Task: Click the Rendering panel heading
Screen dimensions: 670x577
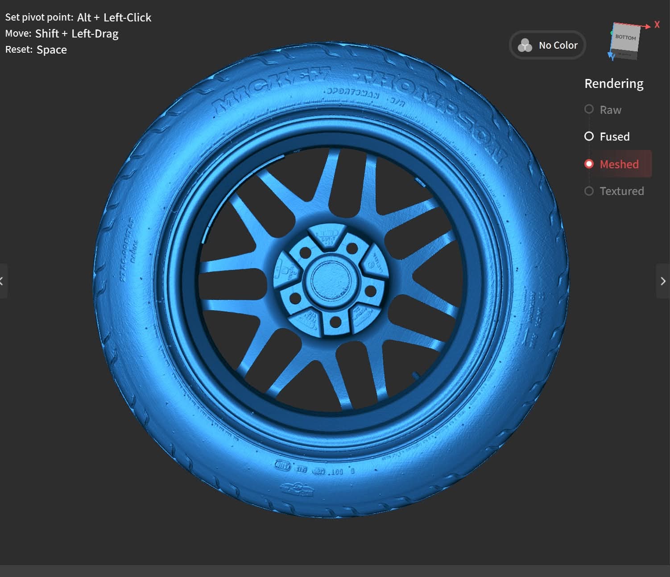Action: [x=614, y=83]
